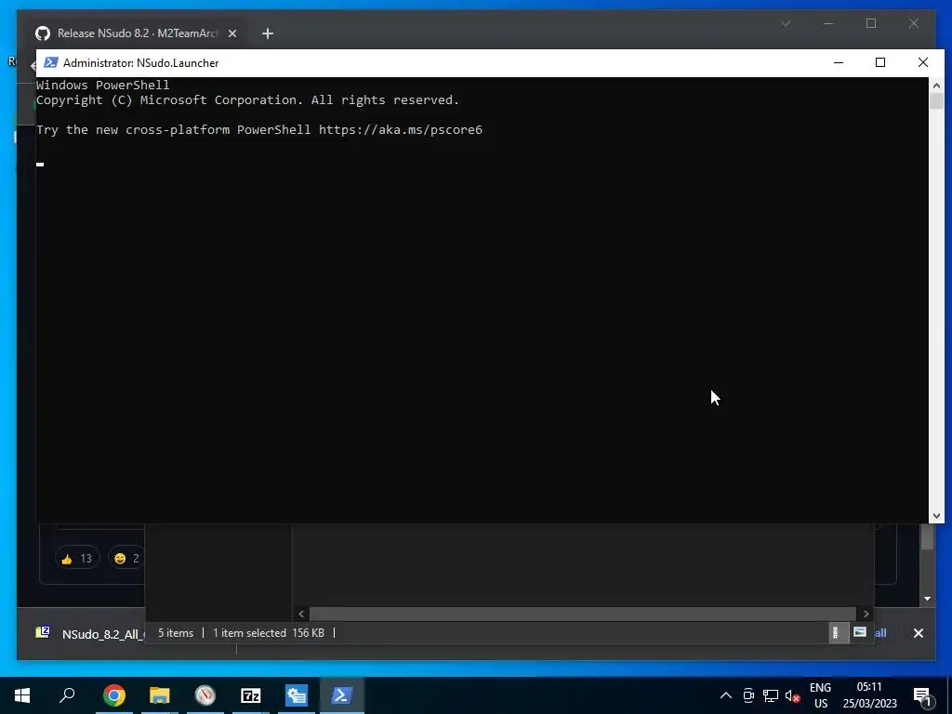This screenshot has height=714, width=952.
Task: Click the File Explorer horizontal scrollbar thumb
Action: tap(582, 614)
